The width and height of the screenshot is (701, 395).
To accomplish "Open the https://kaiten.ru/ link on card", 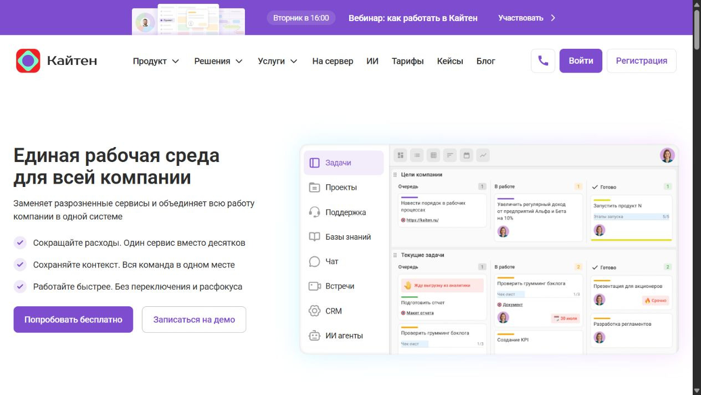I will tap(422, 220).
